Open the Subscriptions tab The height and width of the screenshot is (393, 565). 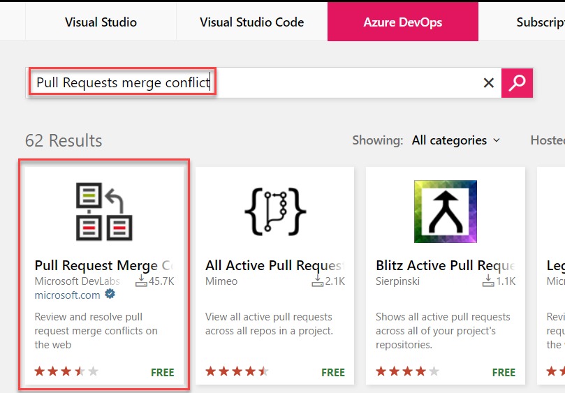[x=540, y=22]
